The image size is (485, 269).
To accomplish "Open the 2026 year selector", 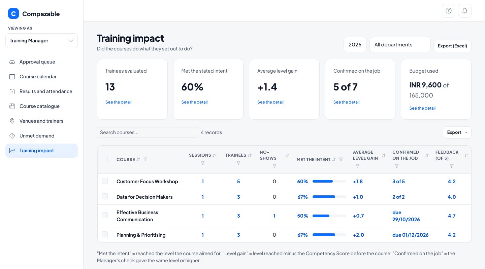I will pos(355,45).
